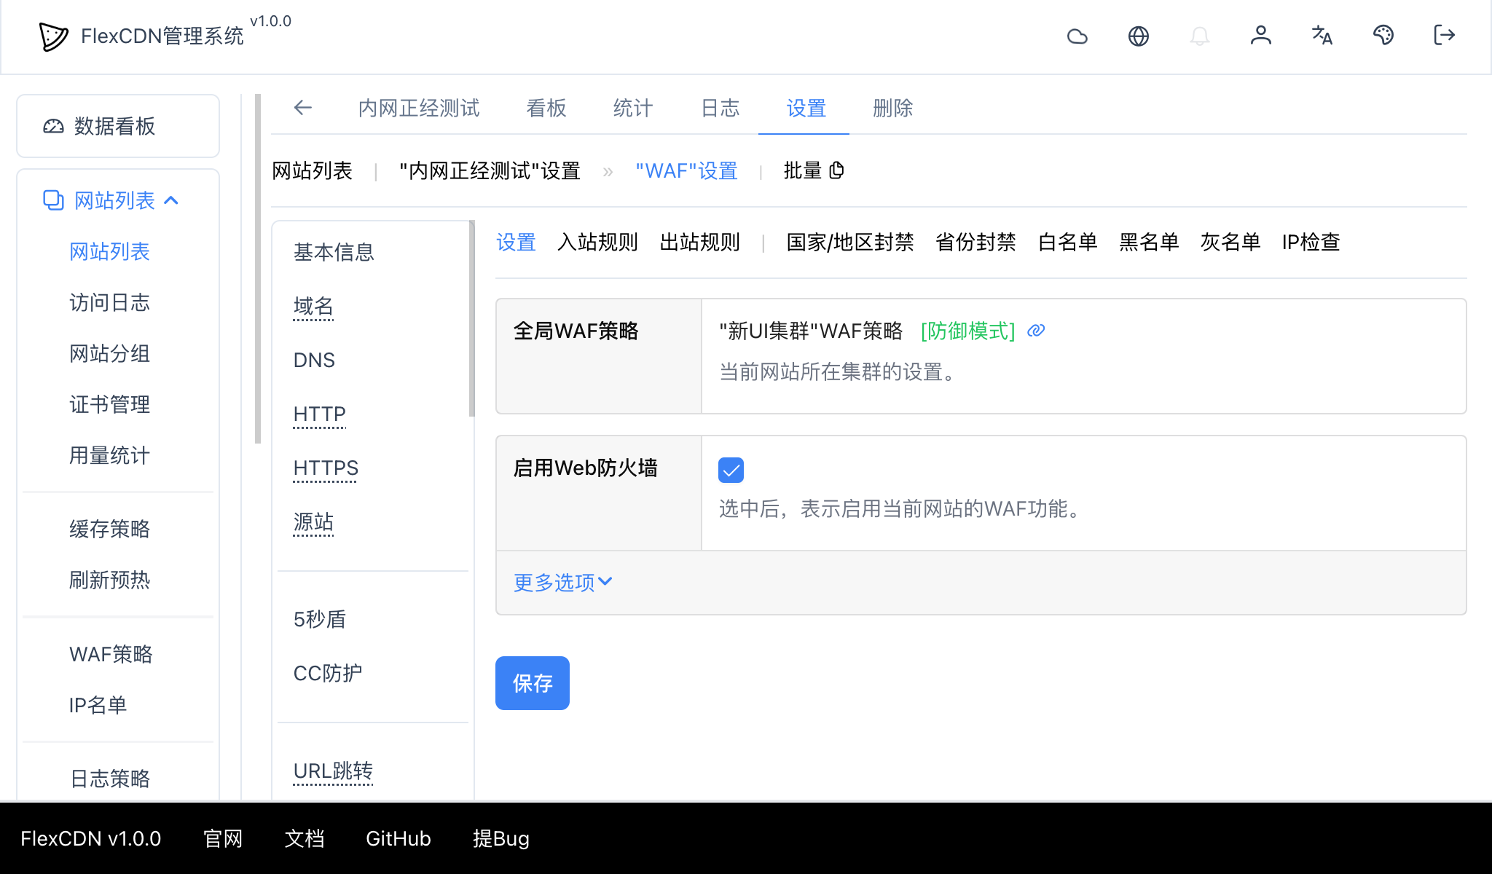
Task: Open the 删除 tab
Action: click(x=892, y=108)
